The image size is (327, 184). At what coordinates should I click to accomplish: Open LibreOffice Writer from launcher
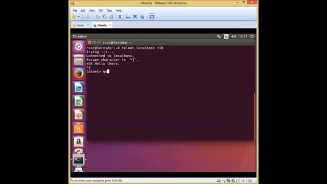coord(79,87)
